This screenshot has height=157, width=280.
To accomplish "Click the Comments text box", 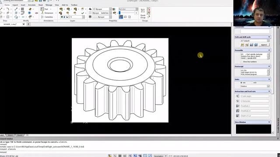I will (x=255, y=31).
